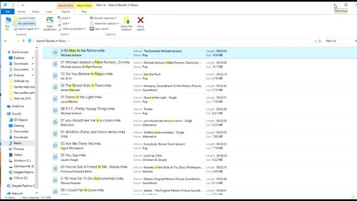The image size is (357, 201).
Task: Click the music icon for The Nicest Kids in Town
Action: coord(55,88)
